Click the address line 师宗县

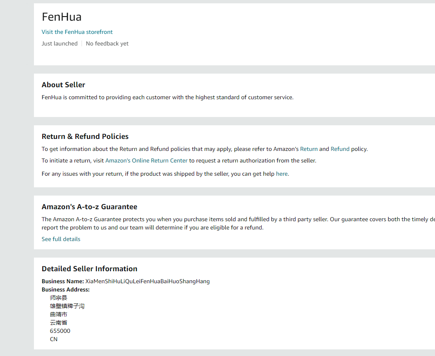pyautogui.click(x=58, y=298)
